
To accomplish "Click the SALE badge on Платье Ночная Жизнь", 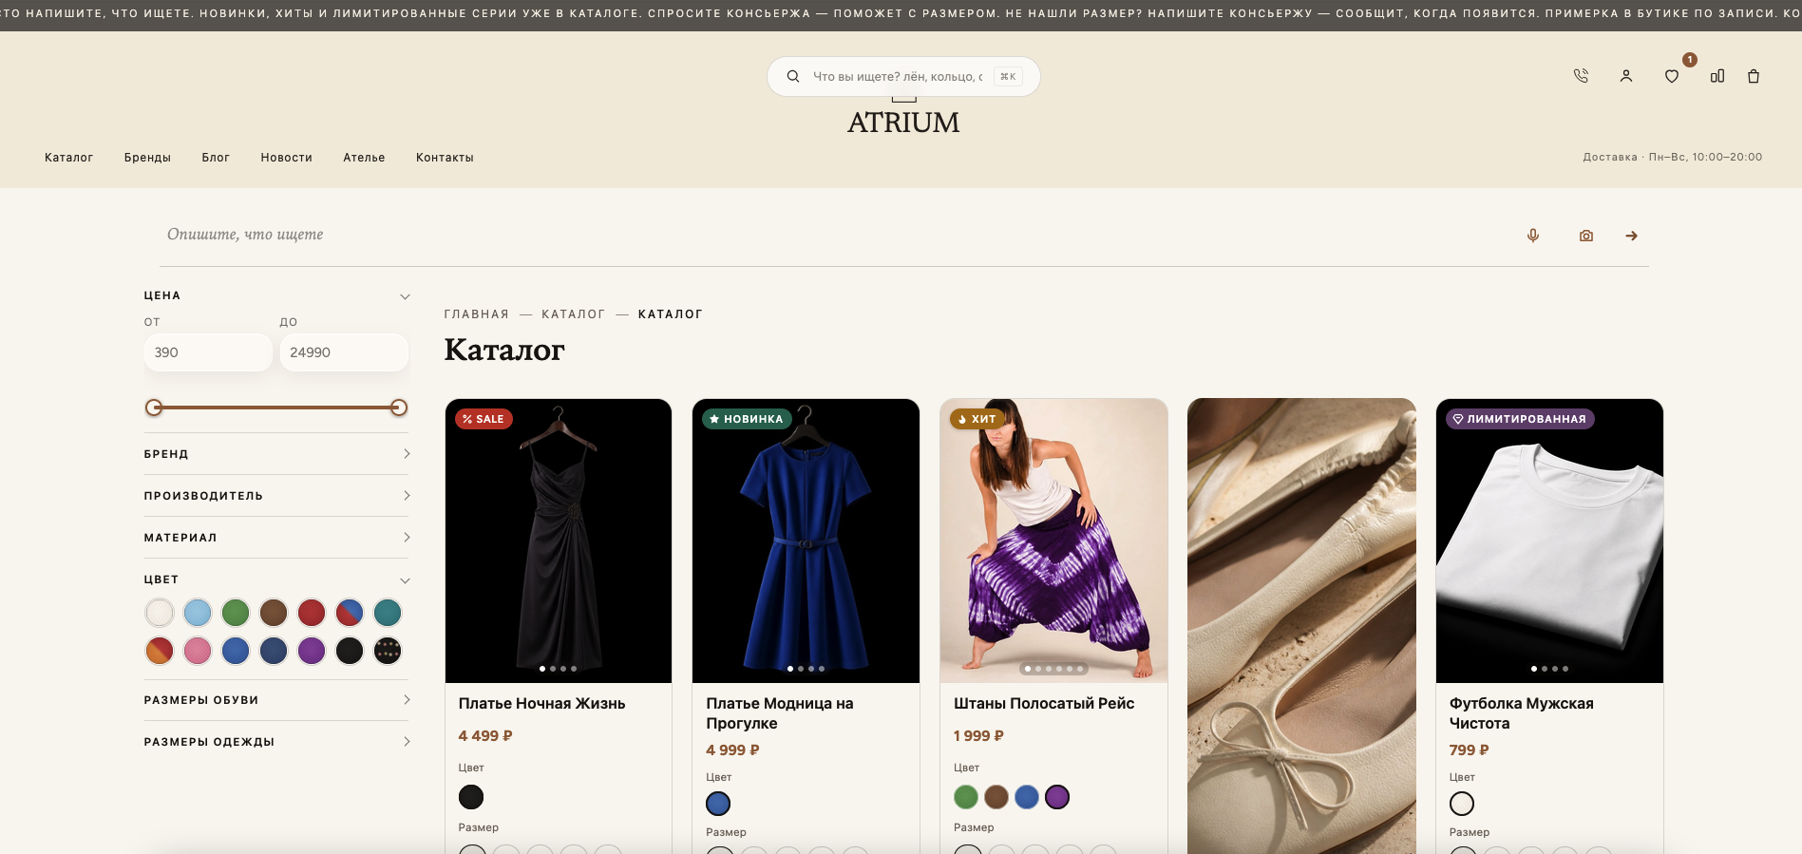I will (484, 419).
